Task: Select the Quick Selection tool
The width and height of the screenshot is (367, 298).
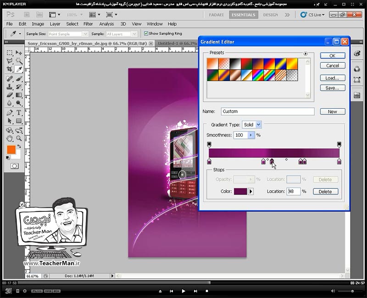Action: pos(19,61)
